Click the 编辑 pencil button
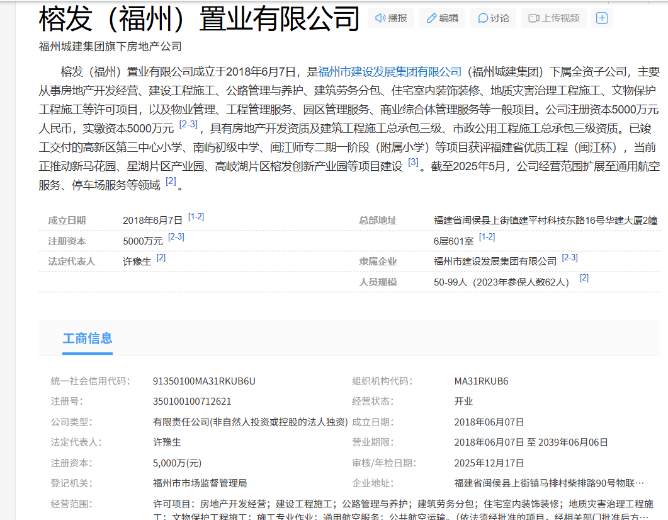 click(442, 18)
